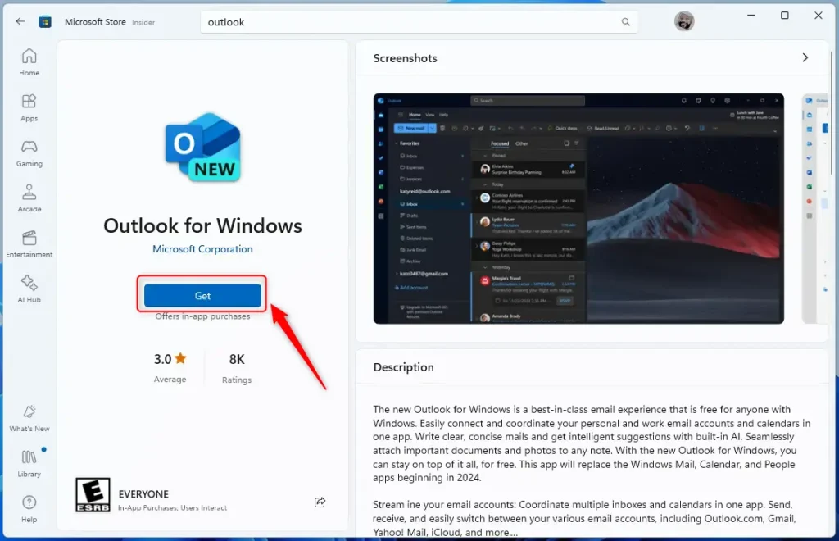Screen dimensions: 839x541
Task: Minimize the Microsoft Store window
Action: click(x=751, y=15)
